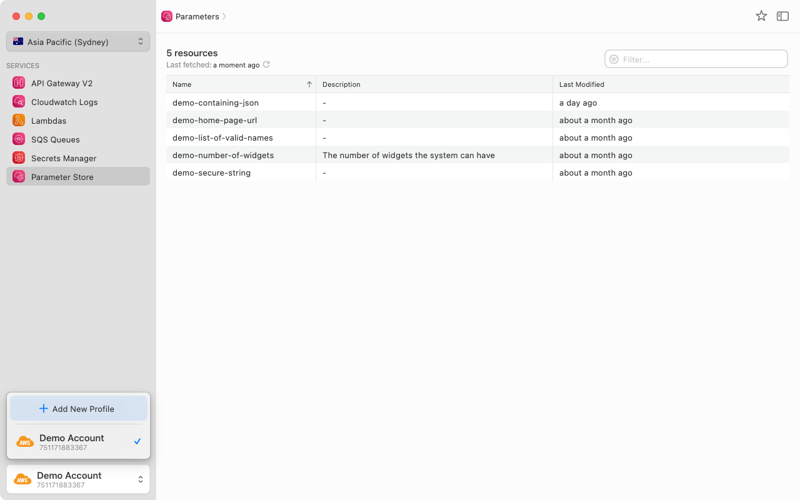The width and height of the screenshot is (800, 500).
Task: Open Secrets Manager service
Action: coord(78,158)
